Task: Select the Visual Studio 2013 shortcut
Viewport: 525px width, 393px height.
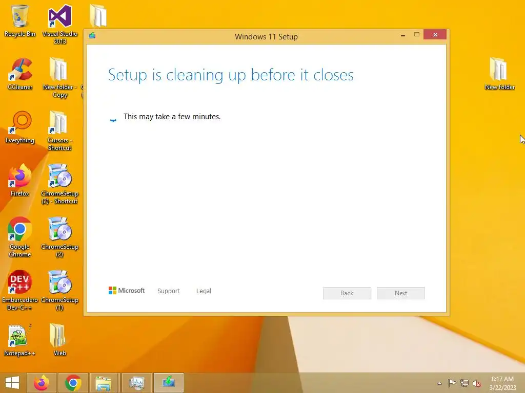Action: pos(60,24)
